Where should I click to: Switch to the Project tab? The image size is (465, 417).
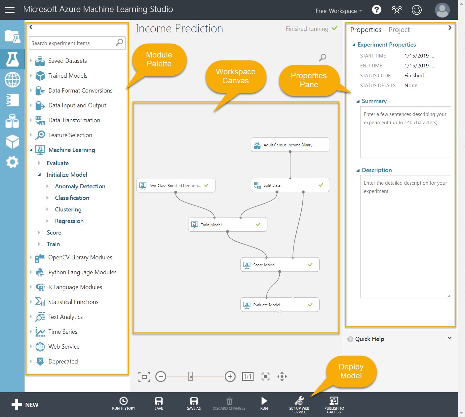(399, 30)
